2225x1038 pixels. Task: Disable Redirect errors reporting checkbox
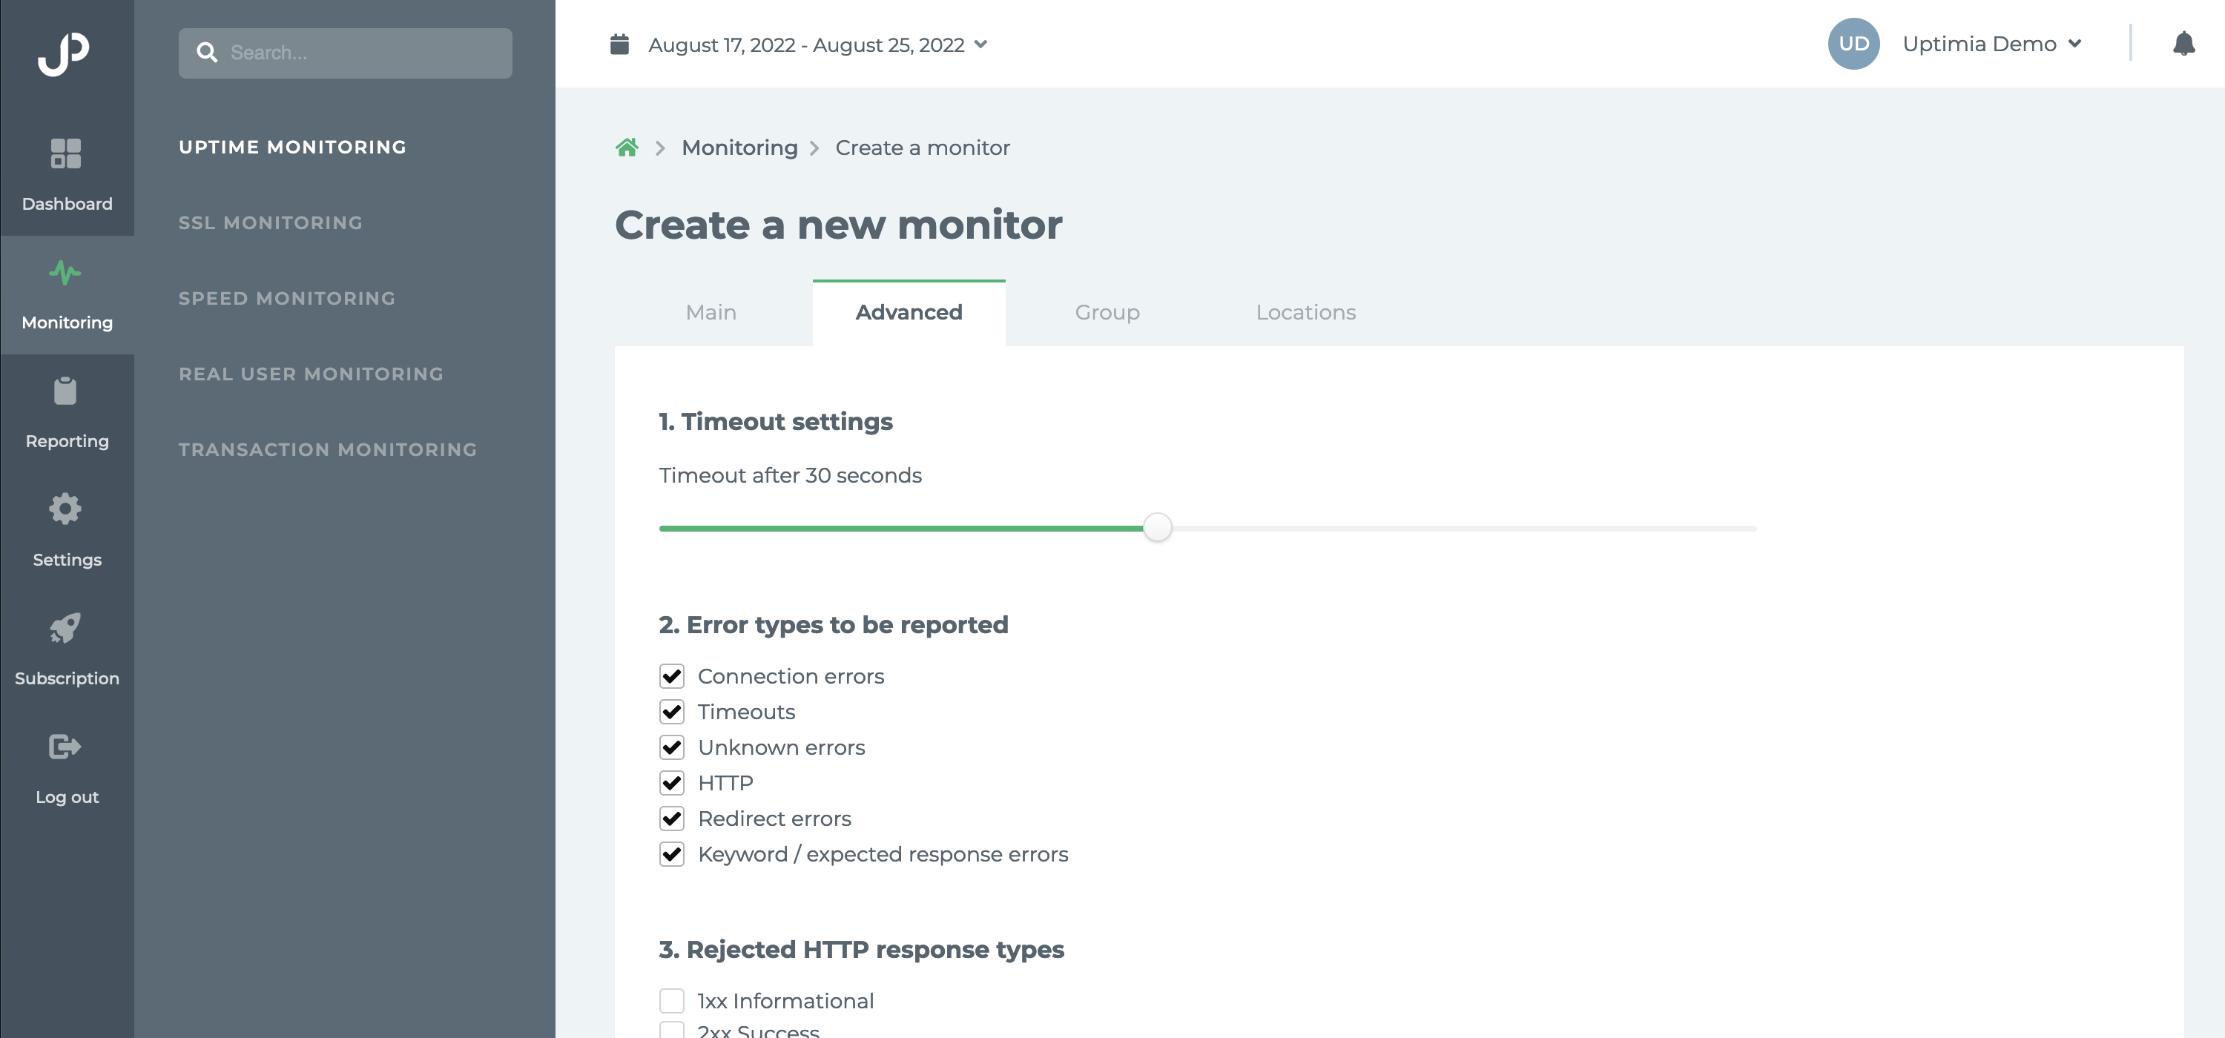point(672,819)
